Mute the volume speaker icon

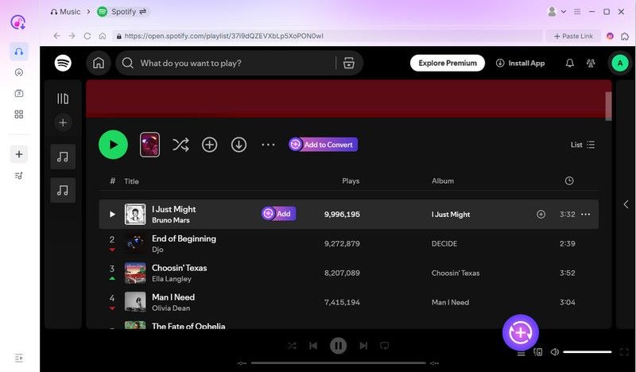pos(555,352)
